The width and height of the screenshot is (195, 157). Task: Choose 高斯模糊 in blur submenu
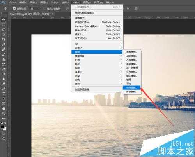point(131,64)
